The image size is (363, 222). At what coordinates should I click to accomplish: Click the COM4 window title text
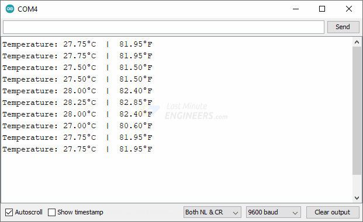click(x=27, y=9)
